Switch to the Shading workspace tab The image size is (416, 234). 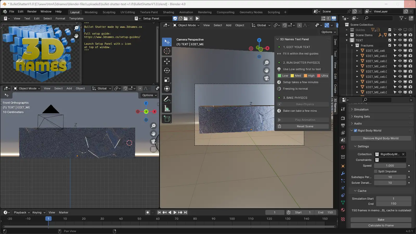(x=168, y=12)
